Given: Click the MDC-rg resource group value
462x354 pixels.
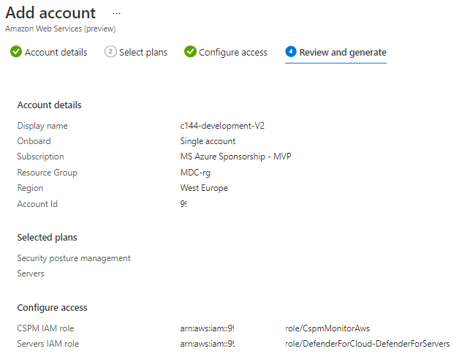Looking at the screenshot, I should [x=194, y=173].
